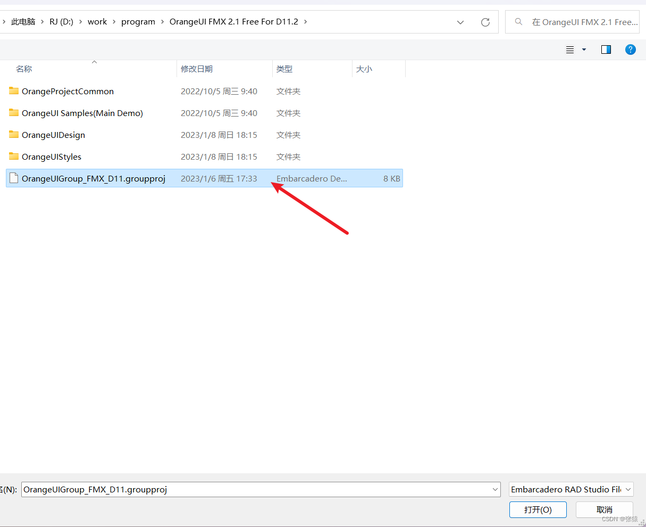This screenshot has height=527, width=646.
Task: Click Embarcadero De... type cell
Action: (312, 178)
